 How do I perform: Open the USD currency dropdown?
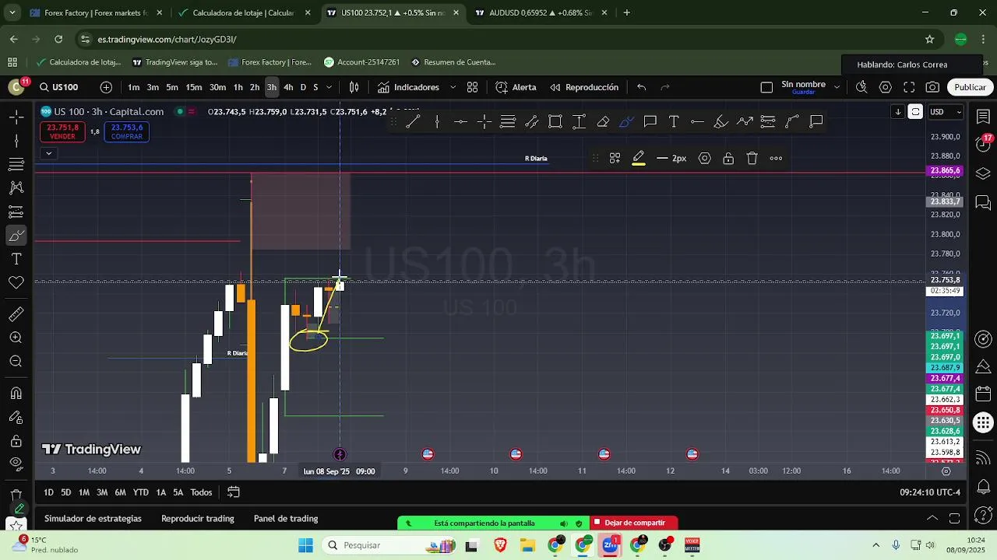click(946, 112)
